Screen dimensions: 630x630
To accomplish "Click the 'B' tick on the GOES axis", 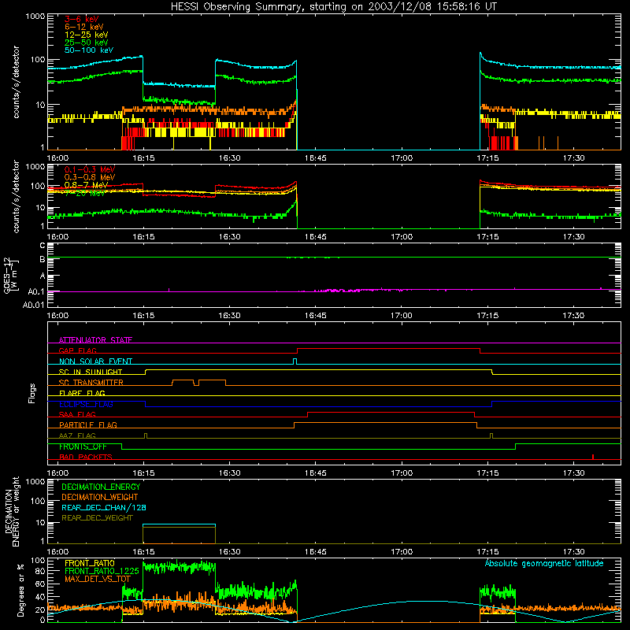I will point(43,260).
